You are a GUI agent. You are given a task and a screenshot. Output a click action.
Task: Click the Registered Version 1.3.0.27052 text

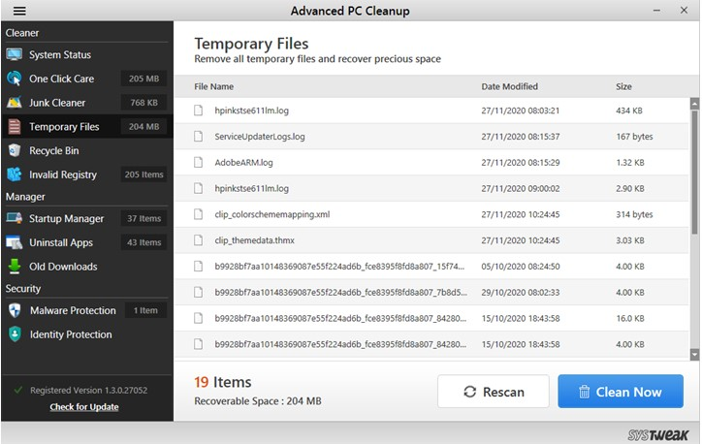point(88,391)
